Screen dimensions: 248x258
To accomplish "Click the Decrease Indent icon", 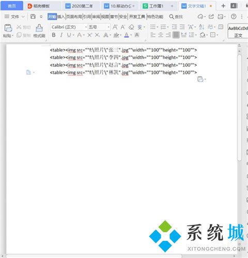I will click(174, 27).
